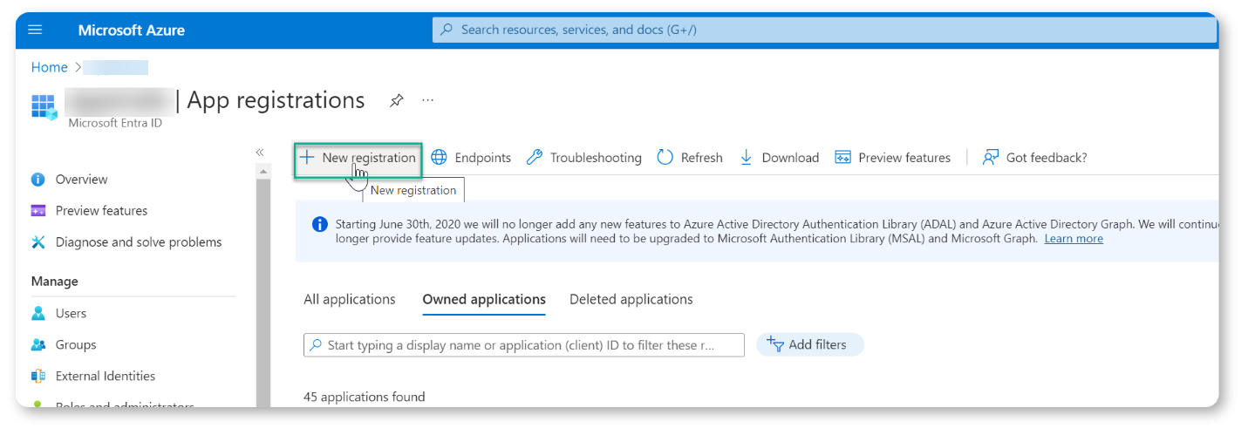
Task: Collapse the left sidebar menu
Action: click(260, 152)
